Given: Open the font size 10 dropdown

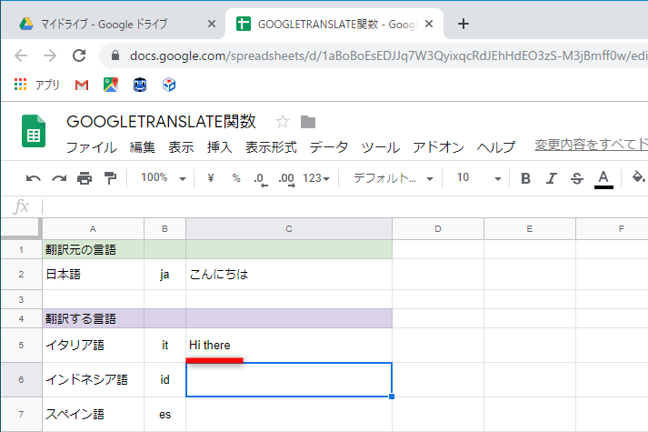Looking at the screenshot, I should (x=479, y=178).
